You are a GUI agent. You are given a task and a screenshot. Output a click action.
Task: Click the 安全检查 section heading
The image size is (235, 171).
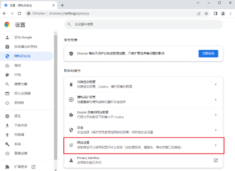coord(71,40)
